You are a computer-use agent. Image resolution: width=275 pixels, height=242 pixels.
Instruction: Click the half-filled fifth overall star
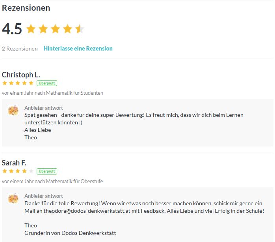coord(80,29)
